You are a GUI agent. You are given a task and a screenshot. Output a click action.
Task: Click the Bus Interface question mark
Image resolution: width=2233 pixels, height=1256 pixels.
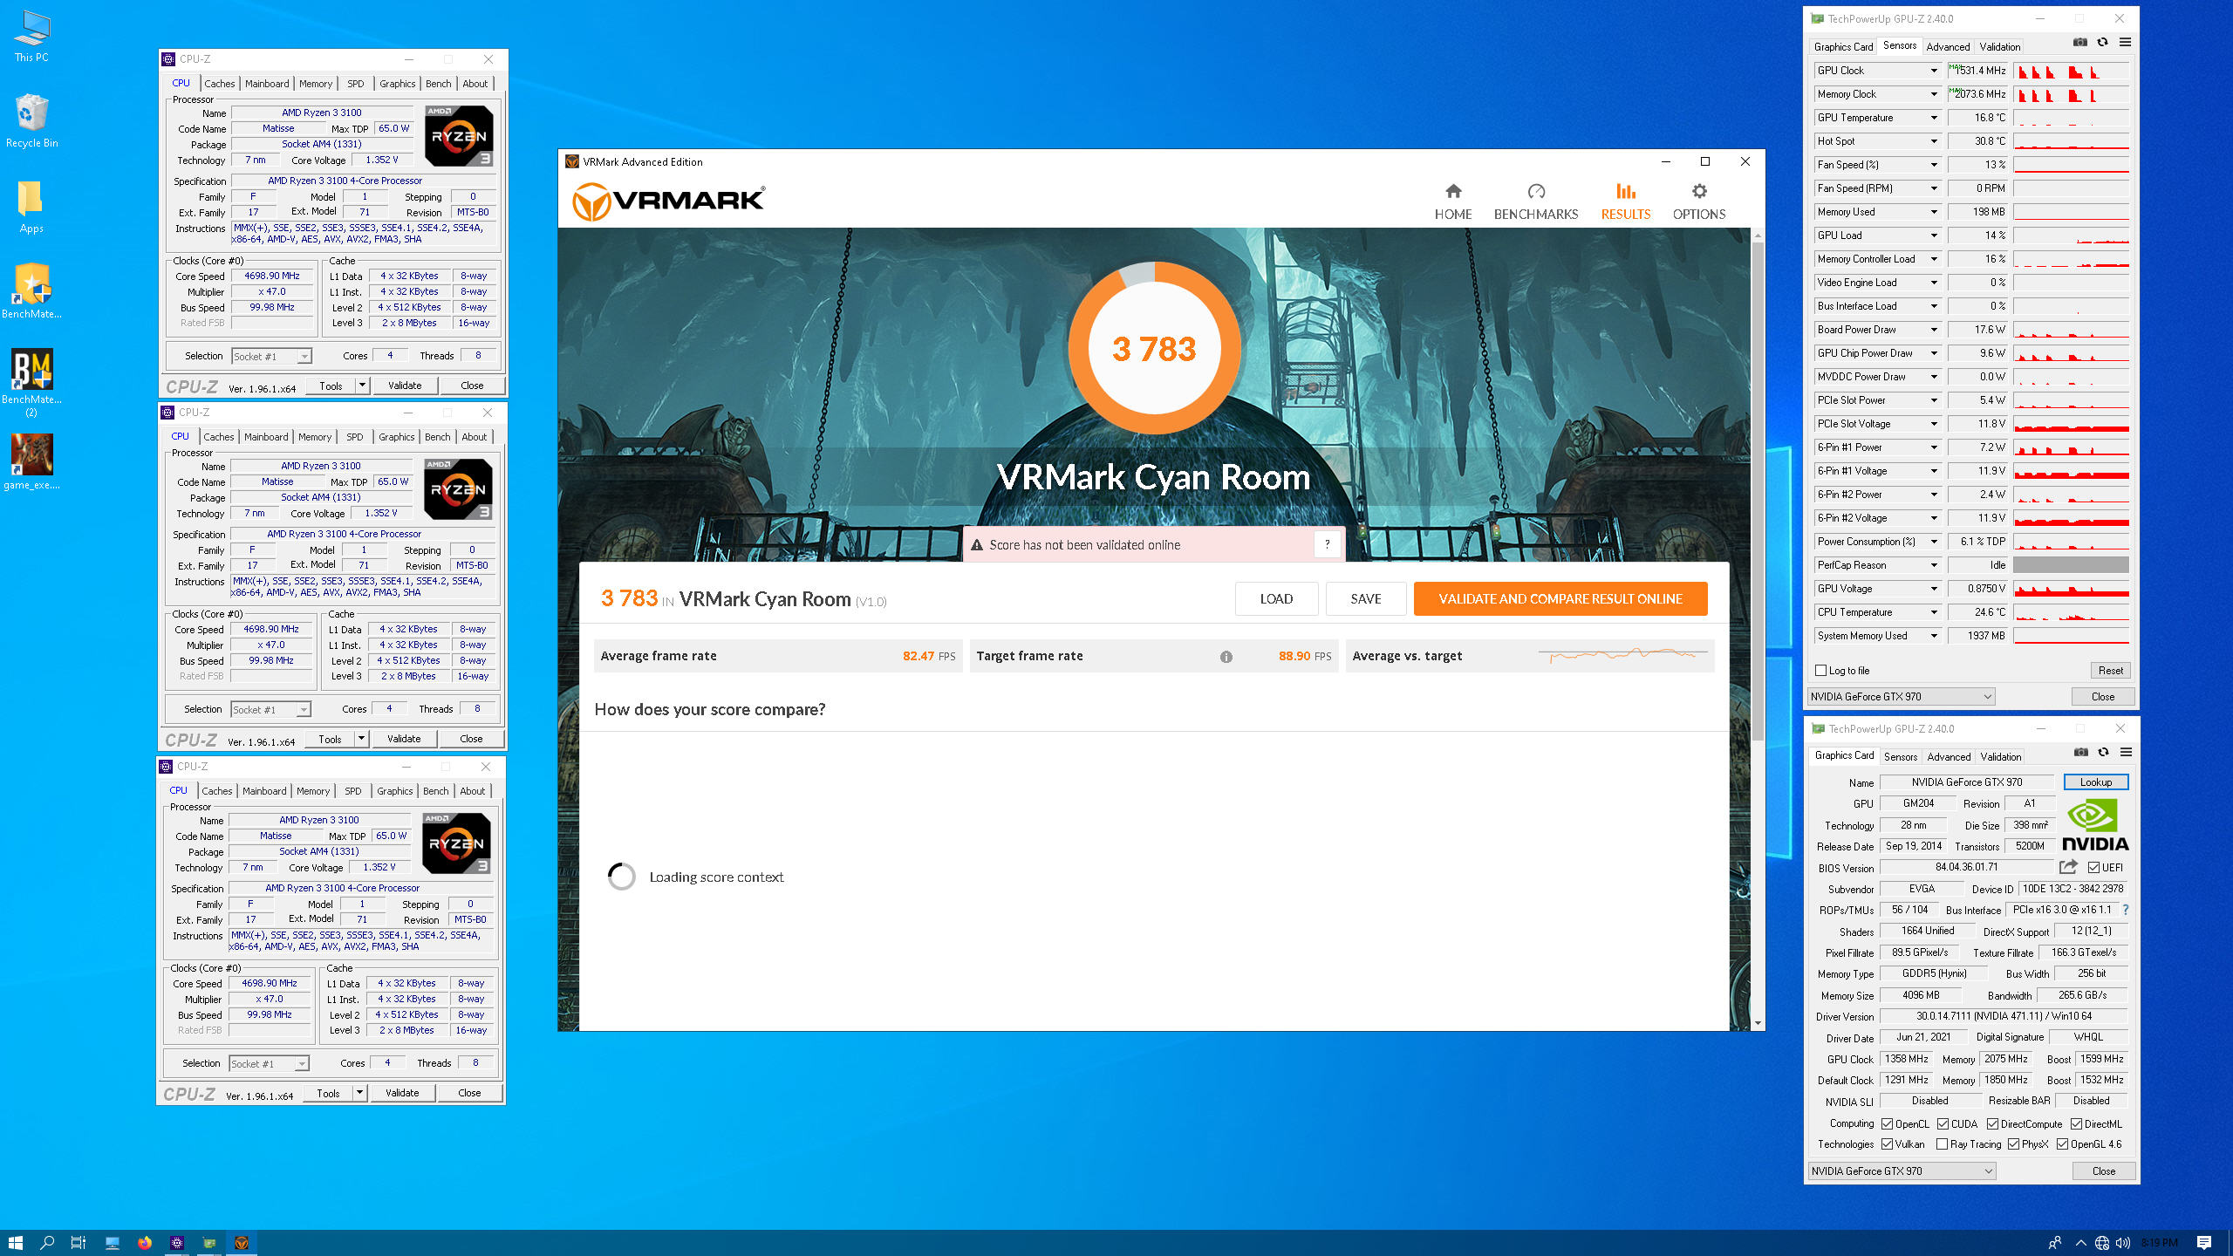coord(2126,910)
